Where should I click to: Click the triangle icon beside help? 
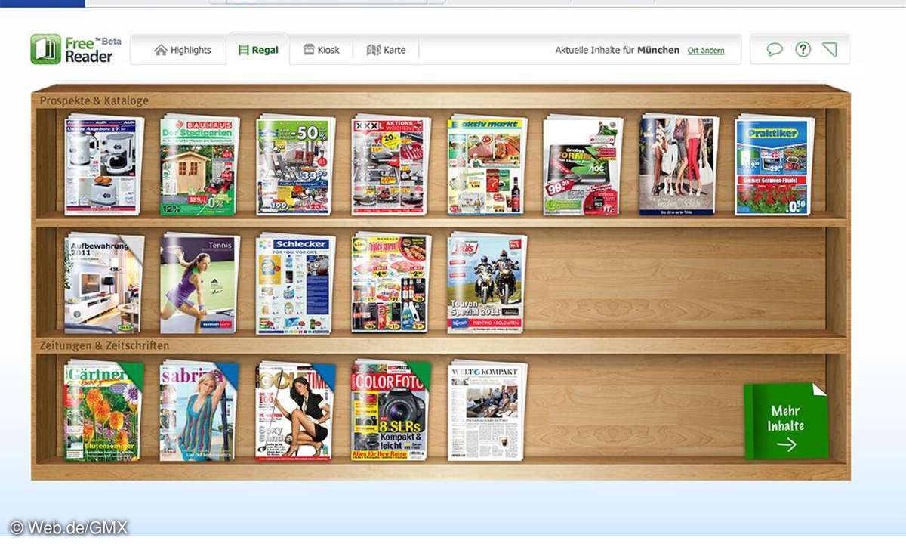click(830, 50)
